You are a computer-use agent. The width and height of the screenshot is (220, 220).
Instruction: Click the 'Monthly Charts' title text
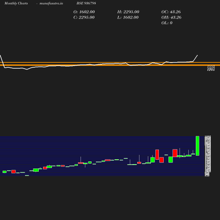(16, 3)
